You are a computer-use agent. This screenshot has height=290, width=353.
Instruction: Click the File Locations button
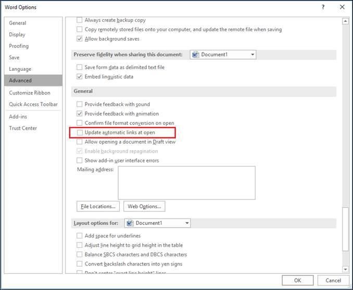[98, 206]
